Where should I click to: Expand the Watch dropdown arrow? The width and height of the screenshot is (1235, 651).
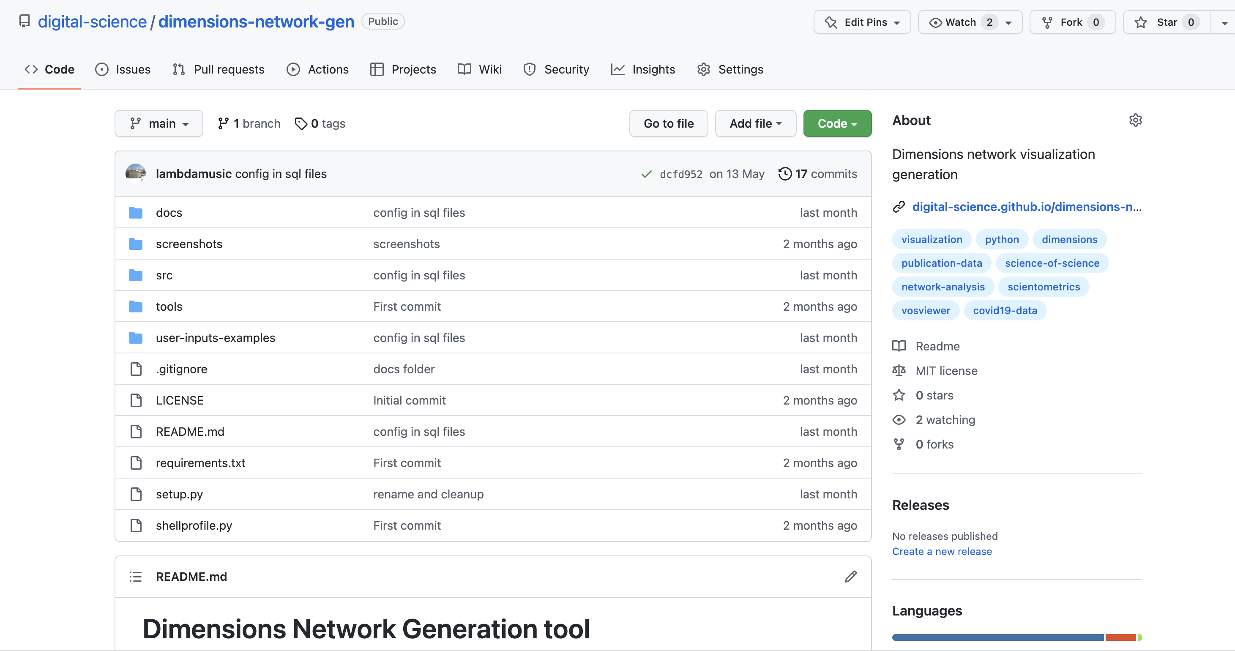pos(1009,22)
